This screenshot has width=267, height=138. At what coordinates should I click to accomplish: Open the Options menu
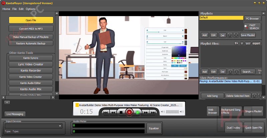tap(31, 9)
